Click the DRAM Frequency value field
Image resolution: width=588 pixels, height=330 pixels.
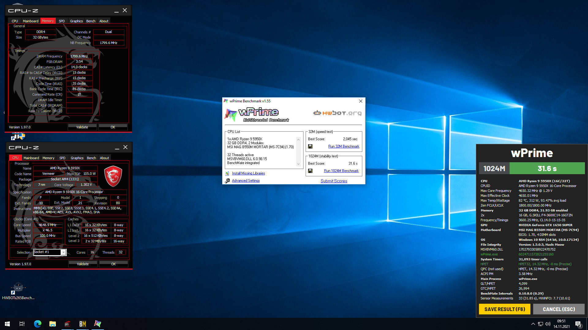(79, 56)
